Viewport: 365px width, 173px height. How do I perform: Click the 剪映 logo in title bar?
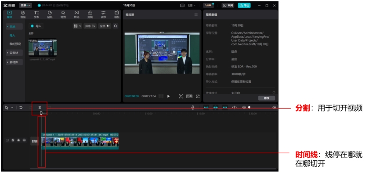point(9,5)
